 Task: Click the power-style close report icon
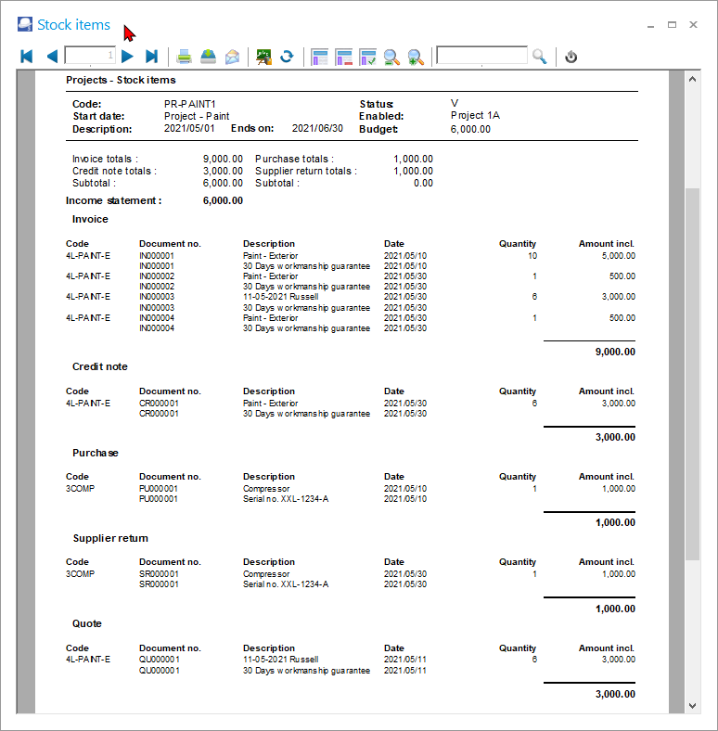tap(571, 57)
